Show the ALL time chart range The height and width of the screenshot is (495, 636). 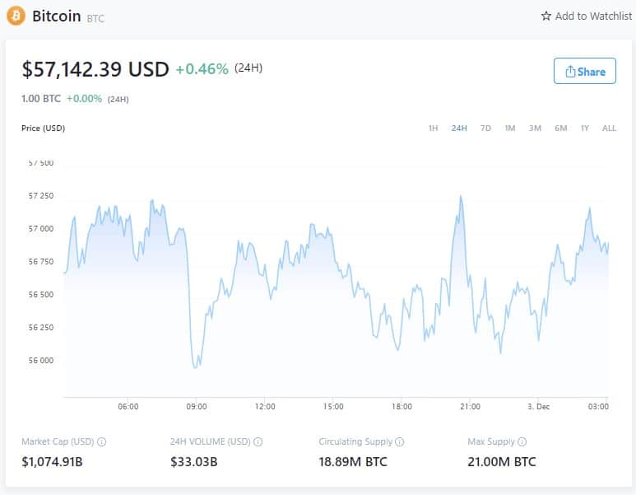[x=609, y=128]
